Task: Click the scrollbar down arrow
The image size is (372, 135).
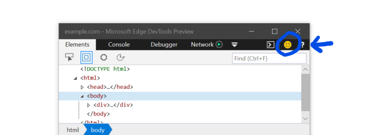Action: point(305,118)
